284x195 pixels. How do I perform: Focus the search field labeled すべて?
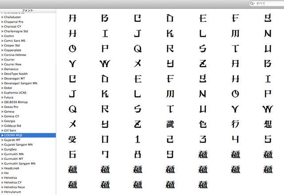click(267, 3)
